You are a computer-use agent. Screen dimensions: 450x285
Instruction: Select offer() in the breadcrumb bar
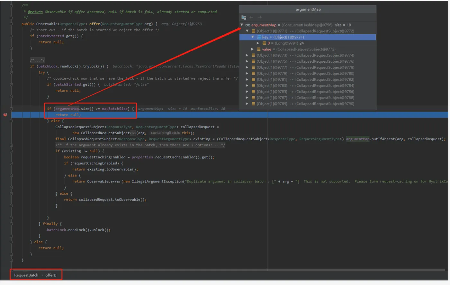pos(51,275)
